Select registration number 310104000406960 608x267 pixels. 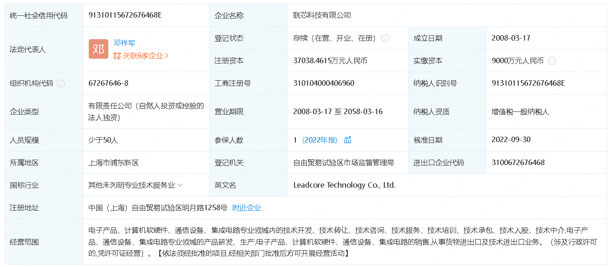[x=324, y=83]
